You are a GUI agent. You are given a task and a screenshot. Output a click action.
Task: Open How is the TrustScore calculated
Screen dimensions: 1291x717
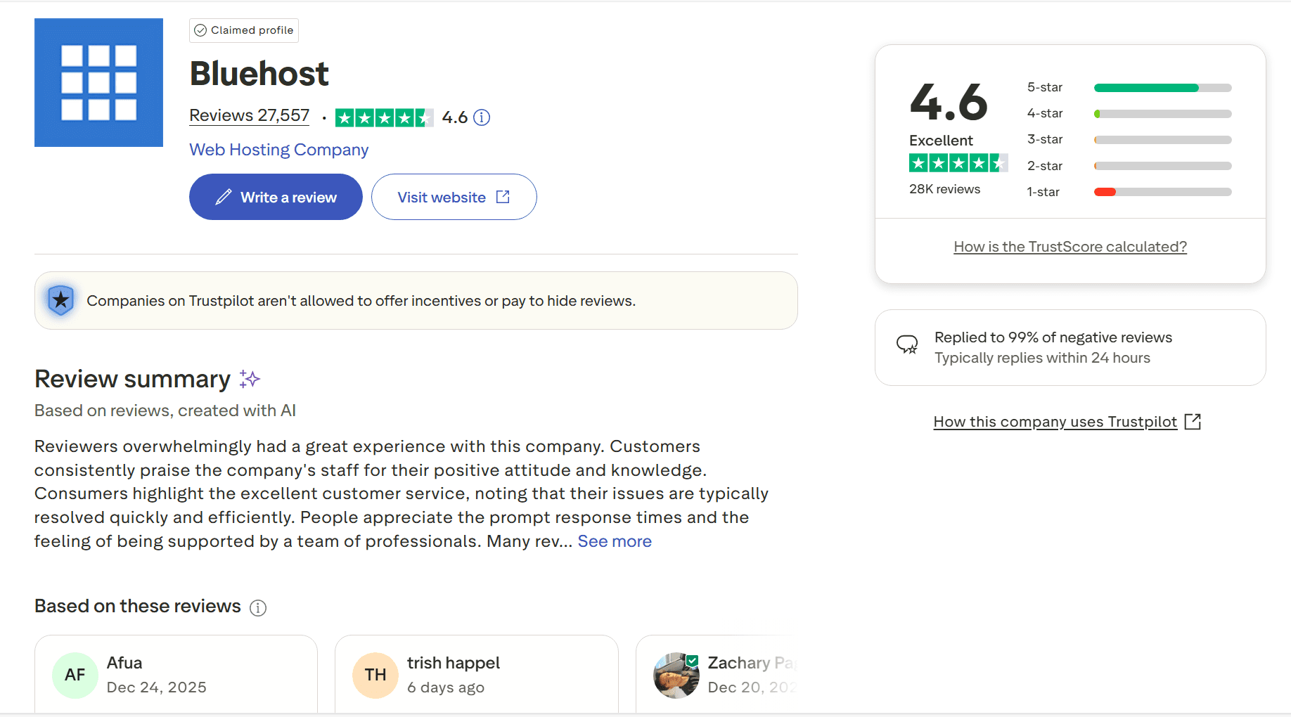coord(1070,246)
